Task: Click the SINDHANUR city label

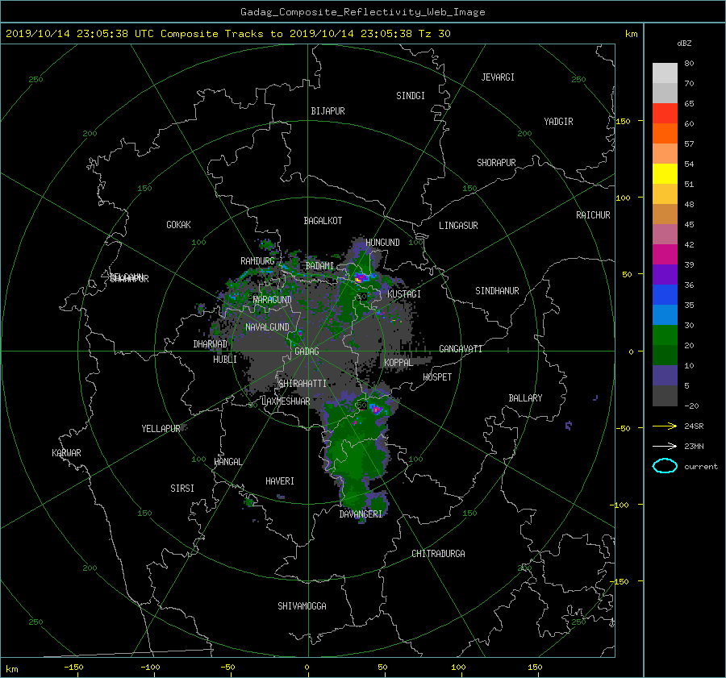Action: click(x=497, y=291)
